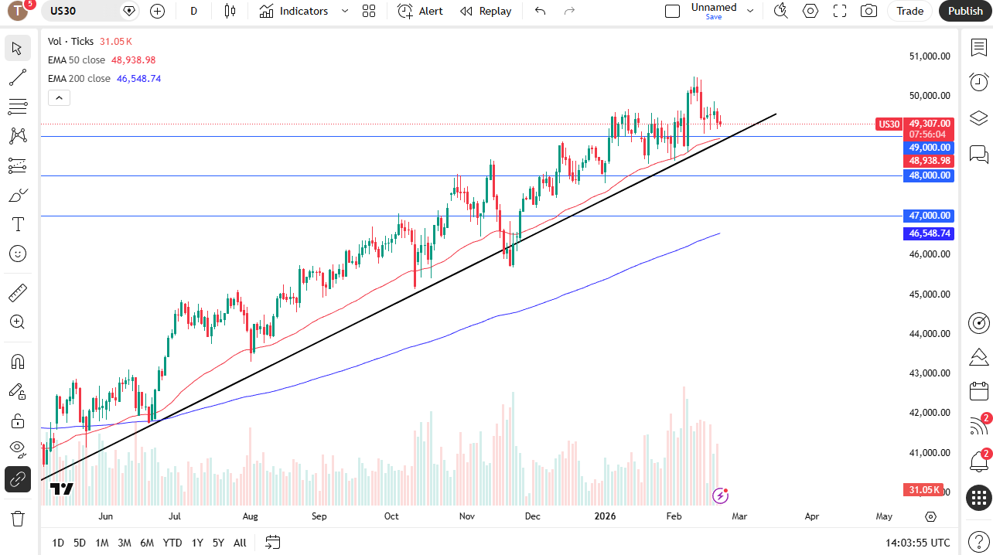Open the go to date calendar
Viewport: 993px width, 555px height.
(272, 543)
